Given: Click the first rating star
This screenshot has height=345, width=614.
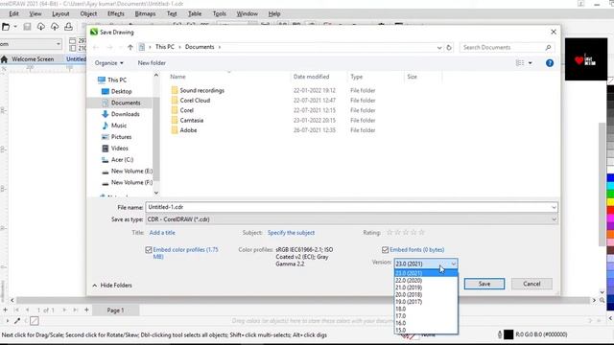Looking at the screenshot, I should [x=390, y=232].
